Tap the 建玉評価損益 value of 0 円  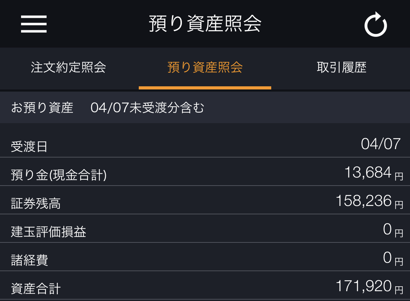(x=393, y=229)
